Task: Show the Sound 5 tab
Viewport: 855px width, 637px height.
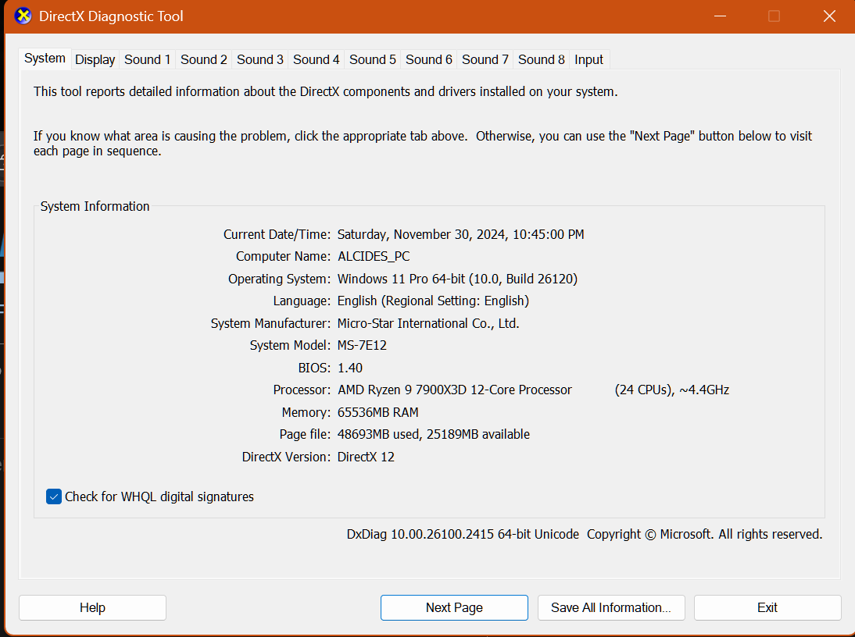Action: point(373,59)
